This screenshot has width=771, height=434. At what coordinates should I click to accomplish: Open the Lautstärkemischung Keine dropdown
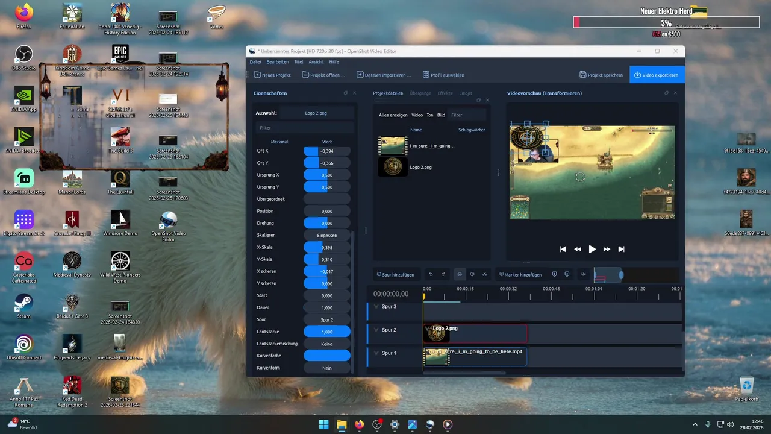[326, 344]
